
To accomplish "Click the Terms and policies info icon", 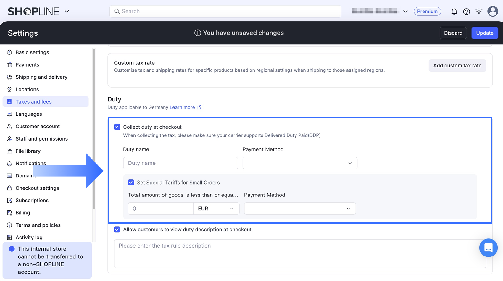I will click(x=9, y=225).
